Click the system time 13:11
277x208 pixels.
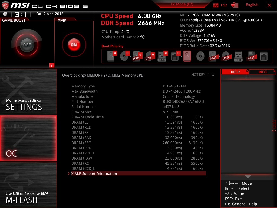[x=21, y=14]
